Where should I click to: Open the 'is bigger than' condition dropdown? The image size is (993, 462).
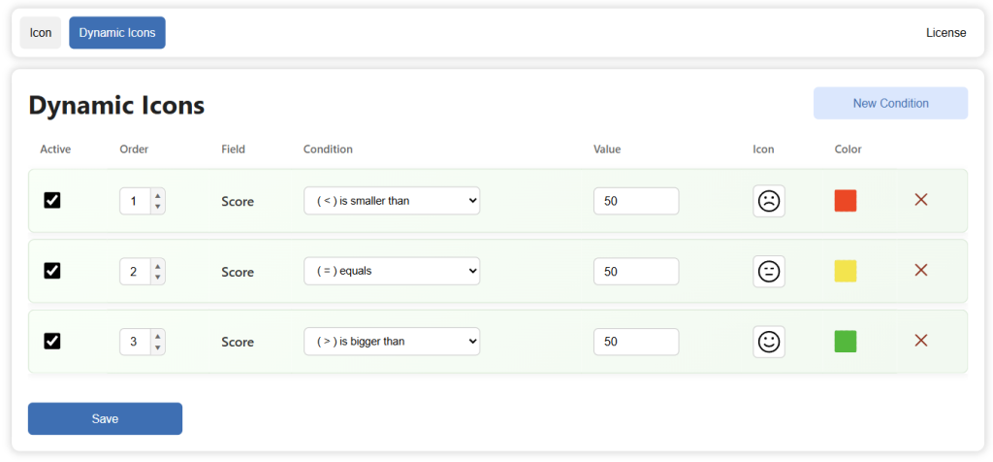click(x=392, y=342)
